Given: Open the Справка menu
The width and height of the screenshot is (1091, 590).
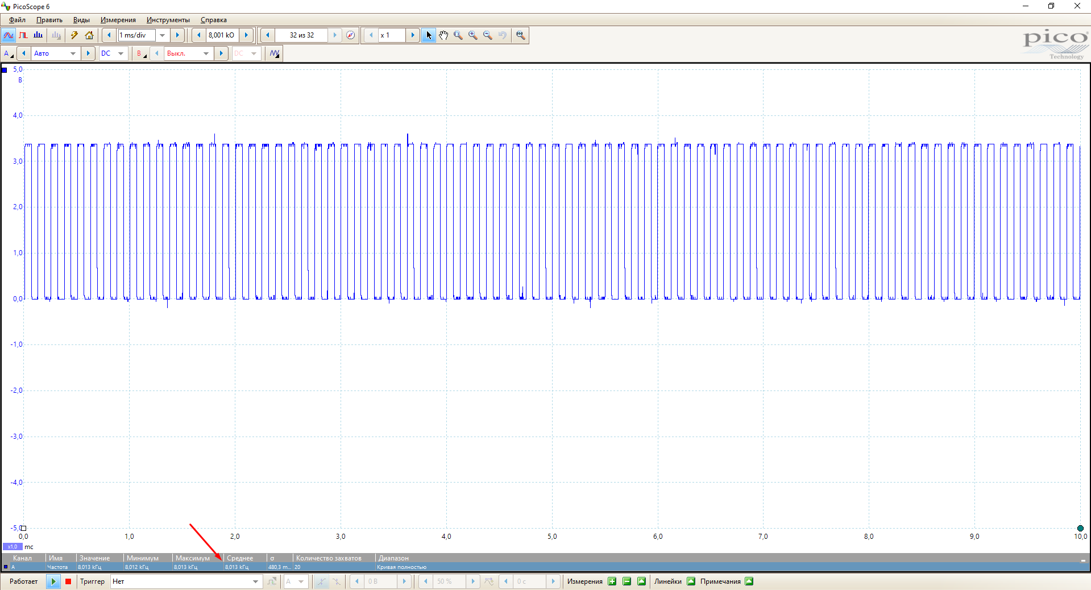Looking at the screenshot, I should click(x=214, y=20).
